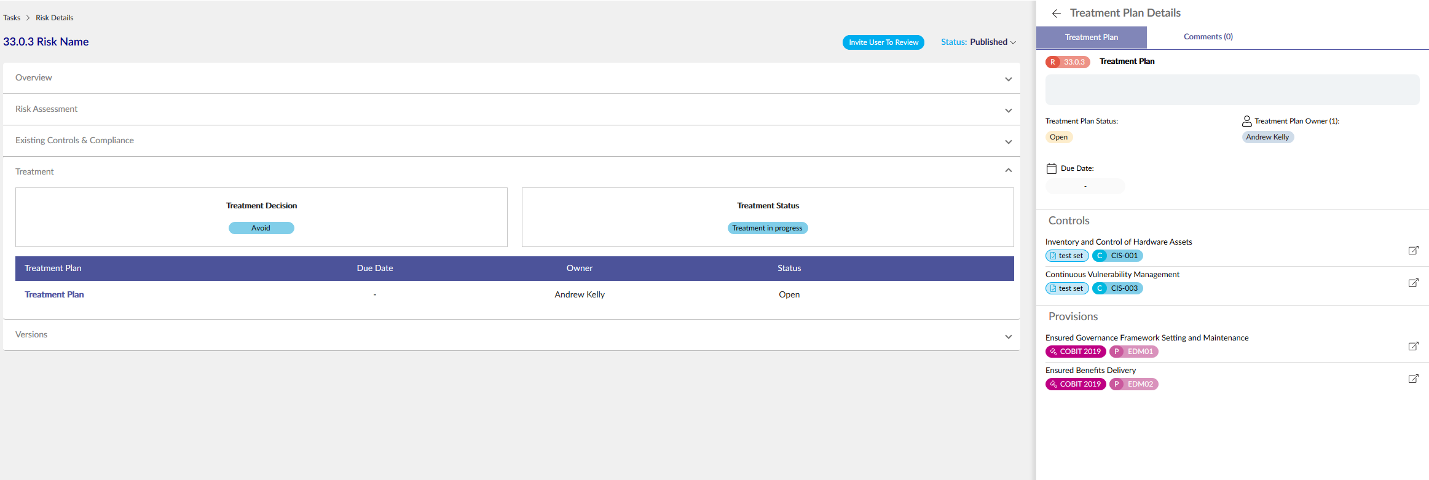The height and width of the screenshot is (480, 1429).
Task: Click the 33.0.3 Risk Name title
Action: click(x=46, y=42)
